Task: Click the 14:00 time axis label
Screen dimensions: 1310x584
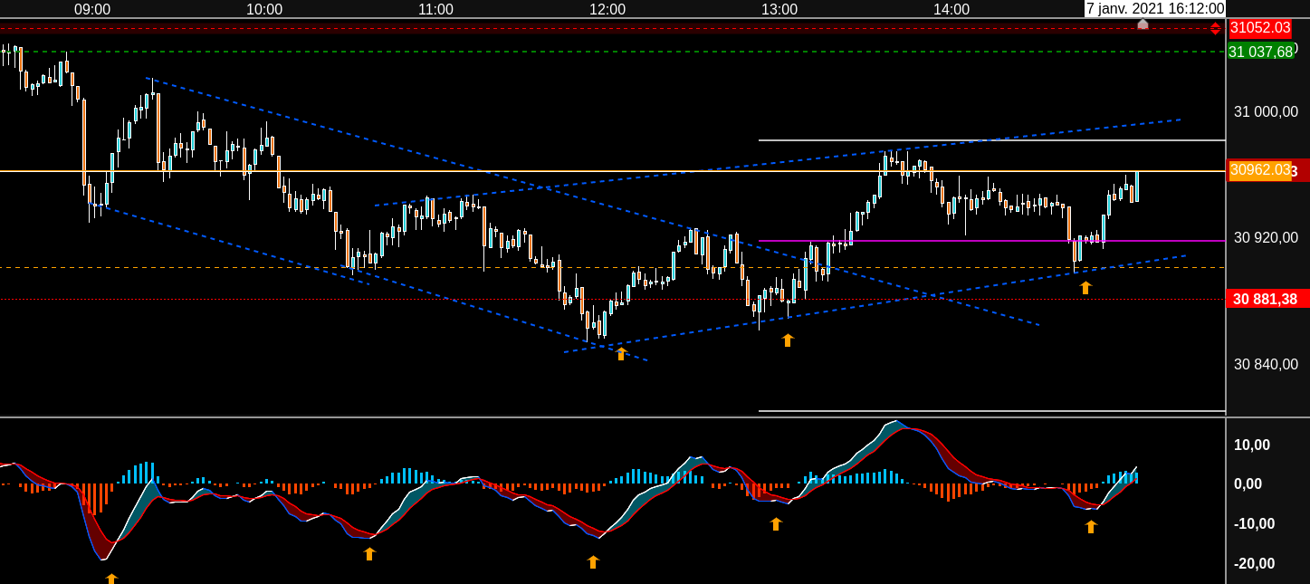Action: [951, 9]
